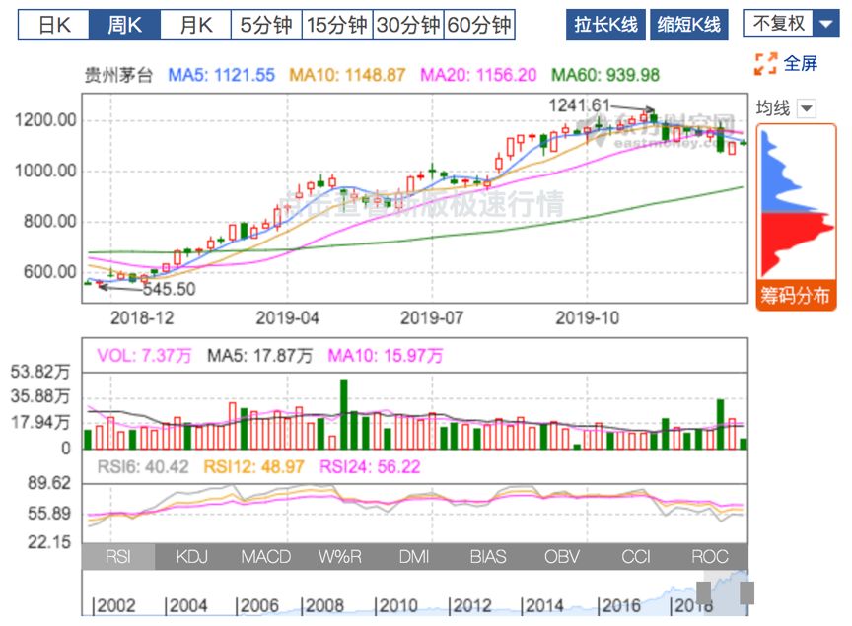Click the 筹码分布 button
Image resolution: width=852 pixels, height=626 pixels.
pos(796,296)
